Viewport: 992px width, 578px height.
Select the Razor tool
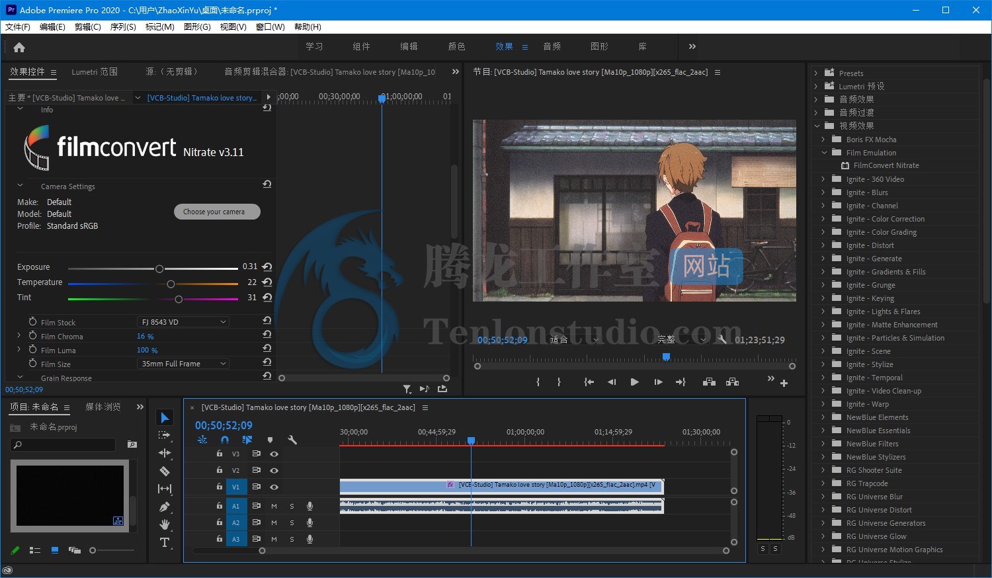pyautogui.click(x=165, y=471)
